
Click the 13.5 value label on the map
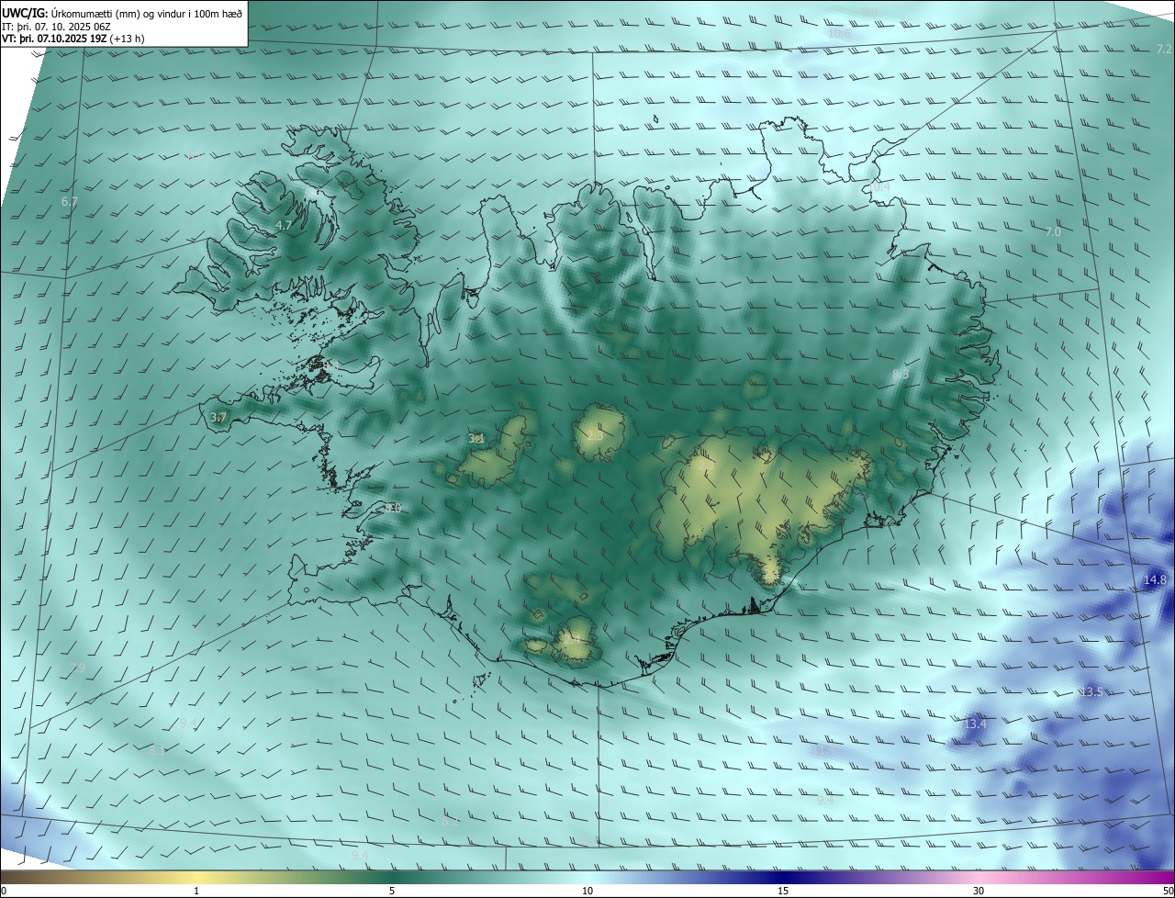[1091, 691]
